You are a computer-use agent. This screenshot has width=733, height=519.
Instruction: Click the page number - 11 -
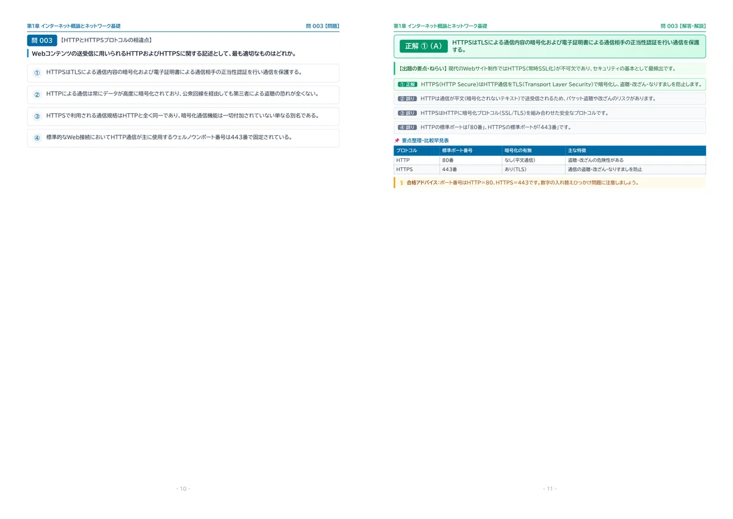tap(550, 488)
